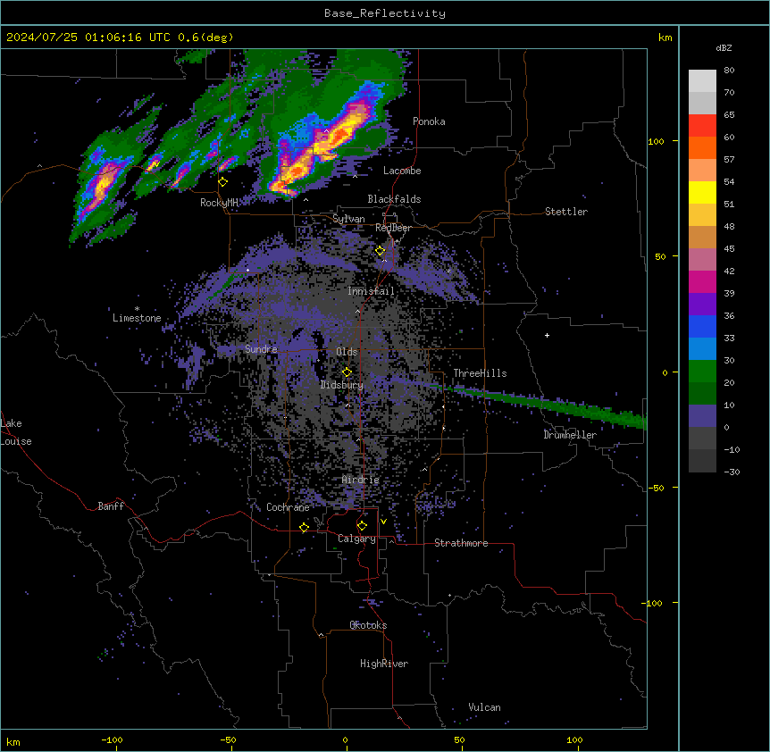Click the Banff town label
This screenshot has width=770, height=752.
[x=111, y=506]
